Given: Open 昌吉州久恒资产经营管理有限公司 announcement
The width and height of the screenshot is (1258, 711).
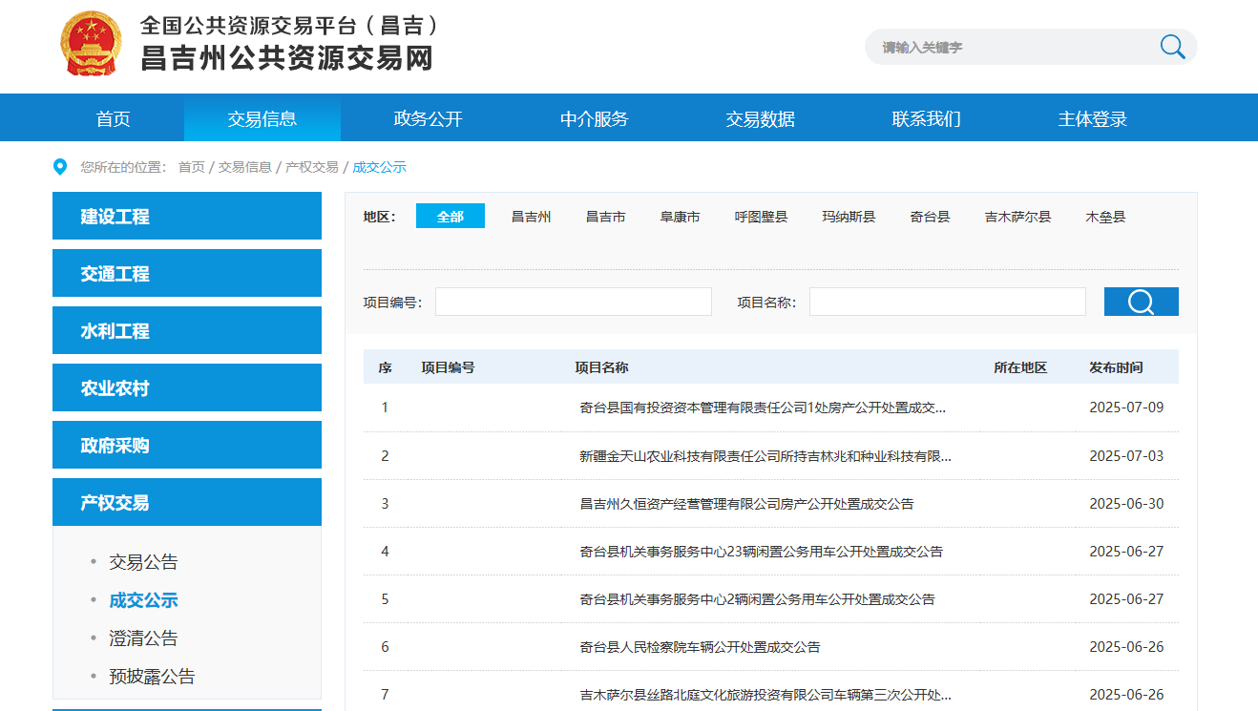Looking at the screenshot, I should (x=746, y=504).
